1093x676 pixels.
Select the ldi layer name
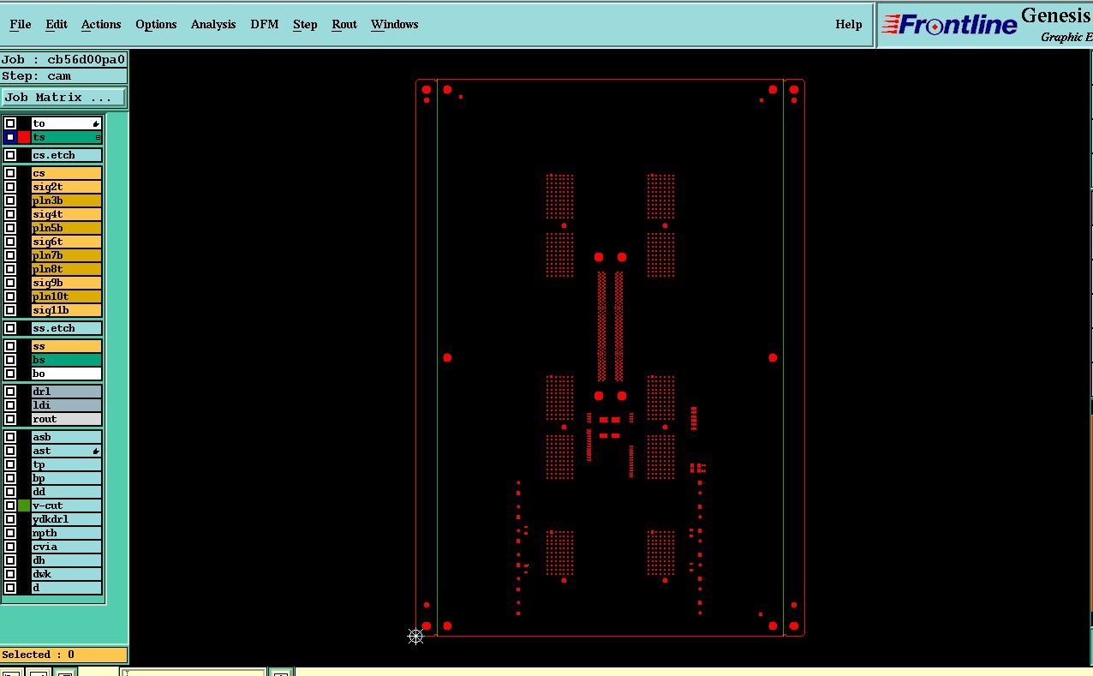click(x=67, y=405)
